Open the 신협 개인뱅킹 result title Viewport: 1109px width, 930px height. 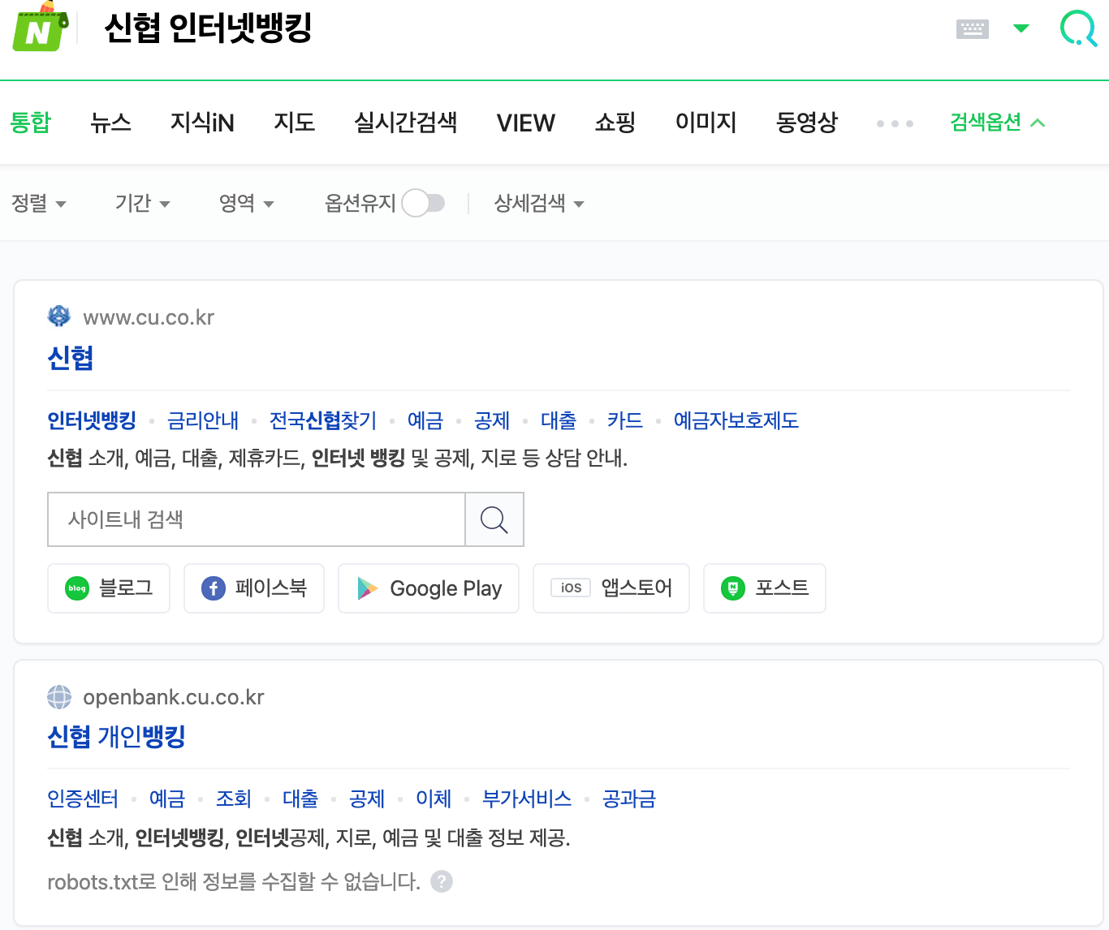click(x=117, y=737)
